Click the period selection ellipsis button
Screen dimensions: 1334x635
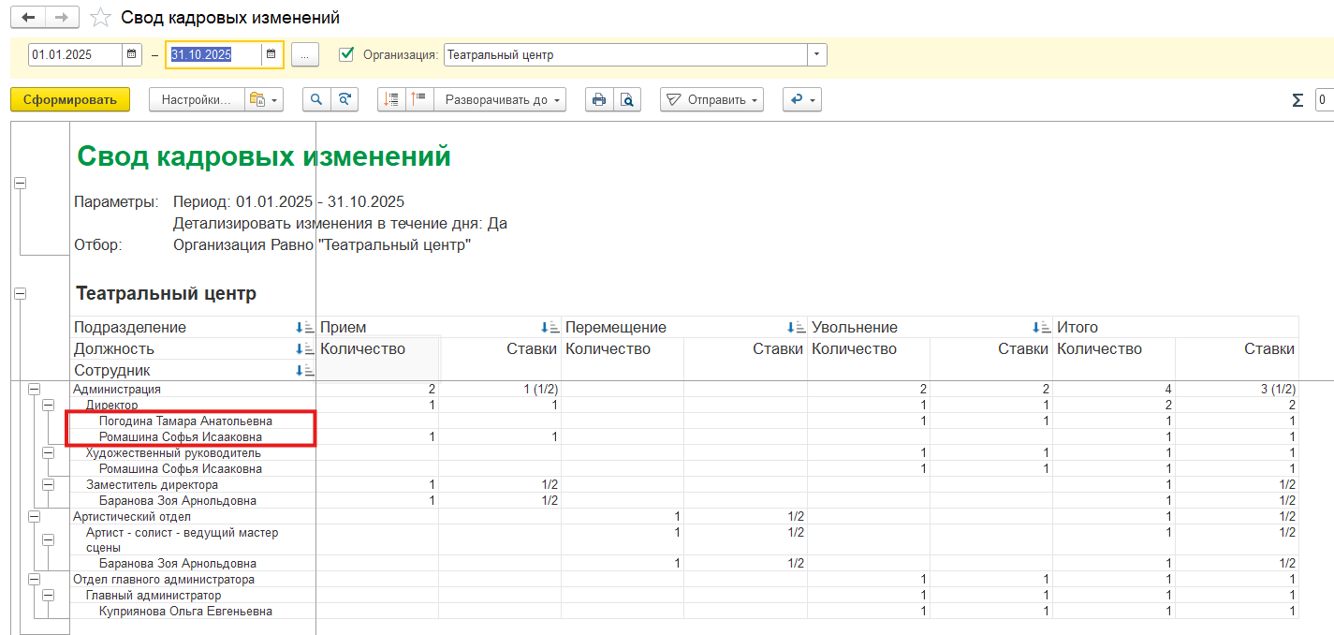(305, 54)
